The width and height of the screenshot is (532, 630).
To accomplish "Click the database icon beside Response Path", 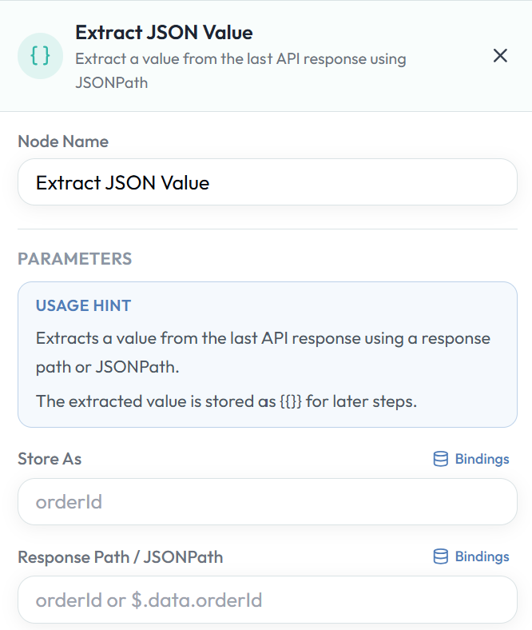I will pos(440,556).
